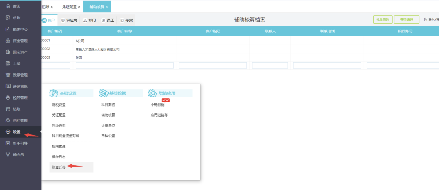Screen dimensions: 439x190
Task: Close the 凭证配置 tab
Action: click(x=79, y=7)
